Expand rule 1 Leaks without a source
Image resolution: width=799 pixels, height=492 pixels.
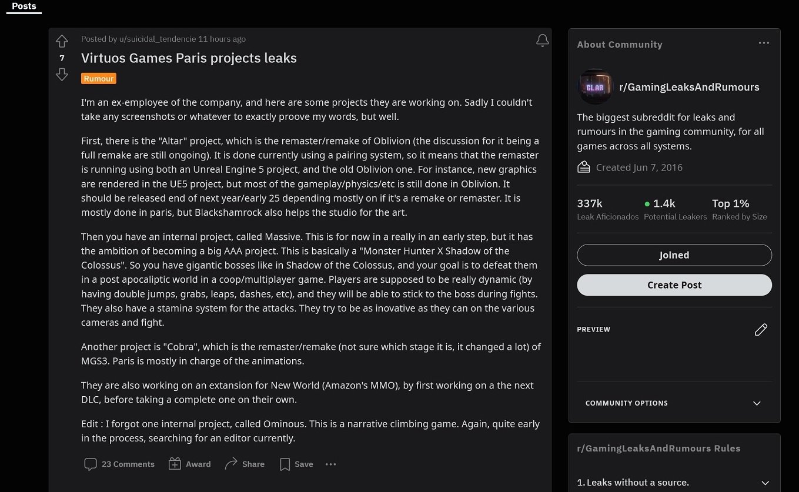coord(764,483)
